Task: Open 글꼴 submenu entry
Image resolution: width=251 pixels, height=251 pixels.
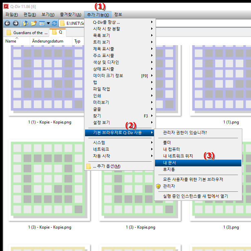Action: tap(120, 109)
